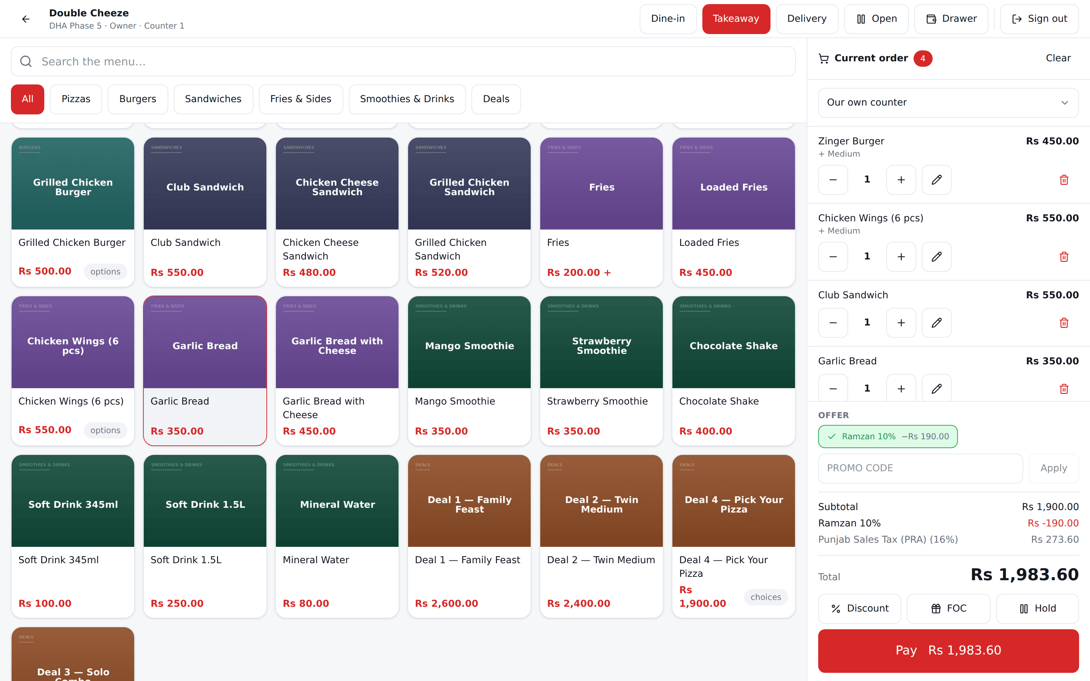Click the search magnifier icon
The width and height of the screenshot is (1090, 681).
pyautogui.click(x=26, y=61)
